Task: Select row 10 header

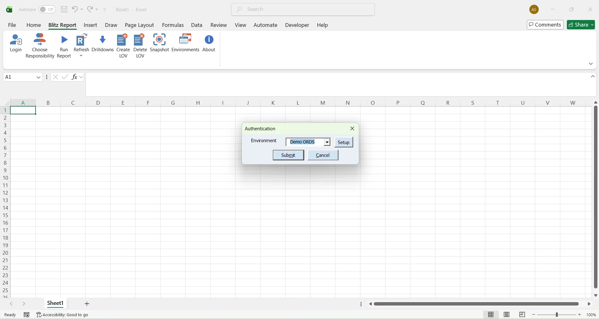Action: (x=5, y=178)
